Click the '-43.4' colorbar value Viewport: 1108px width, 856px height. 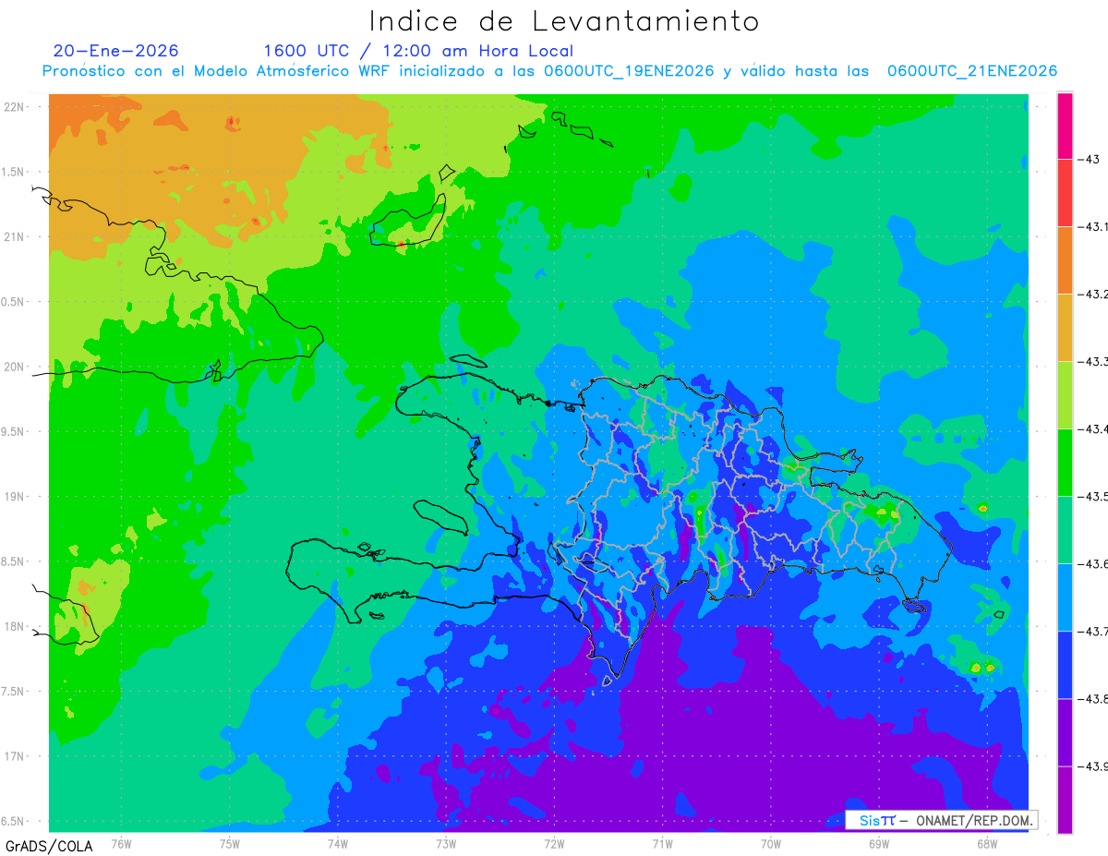coord(1093,429)
